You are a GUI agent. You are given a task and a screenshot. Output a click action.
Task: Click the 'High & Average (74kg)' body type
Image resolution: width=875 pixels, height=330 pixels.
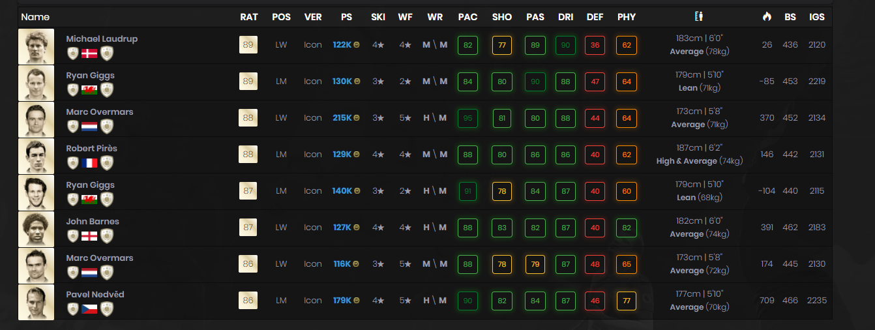pyautogui.click(x=699, y=161)
